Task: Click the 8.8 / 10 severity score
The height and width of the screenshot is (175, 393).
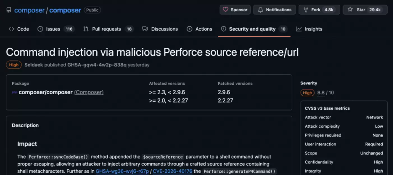Action: point(326,93)
